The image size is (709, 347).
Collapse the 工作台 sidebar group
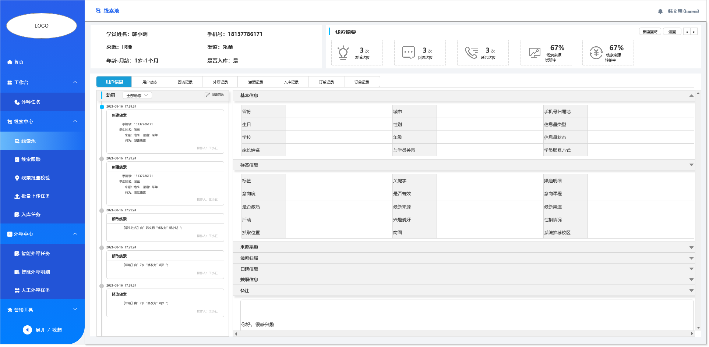75,82
